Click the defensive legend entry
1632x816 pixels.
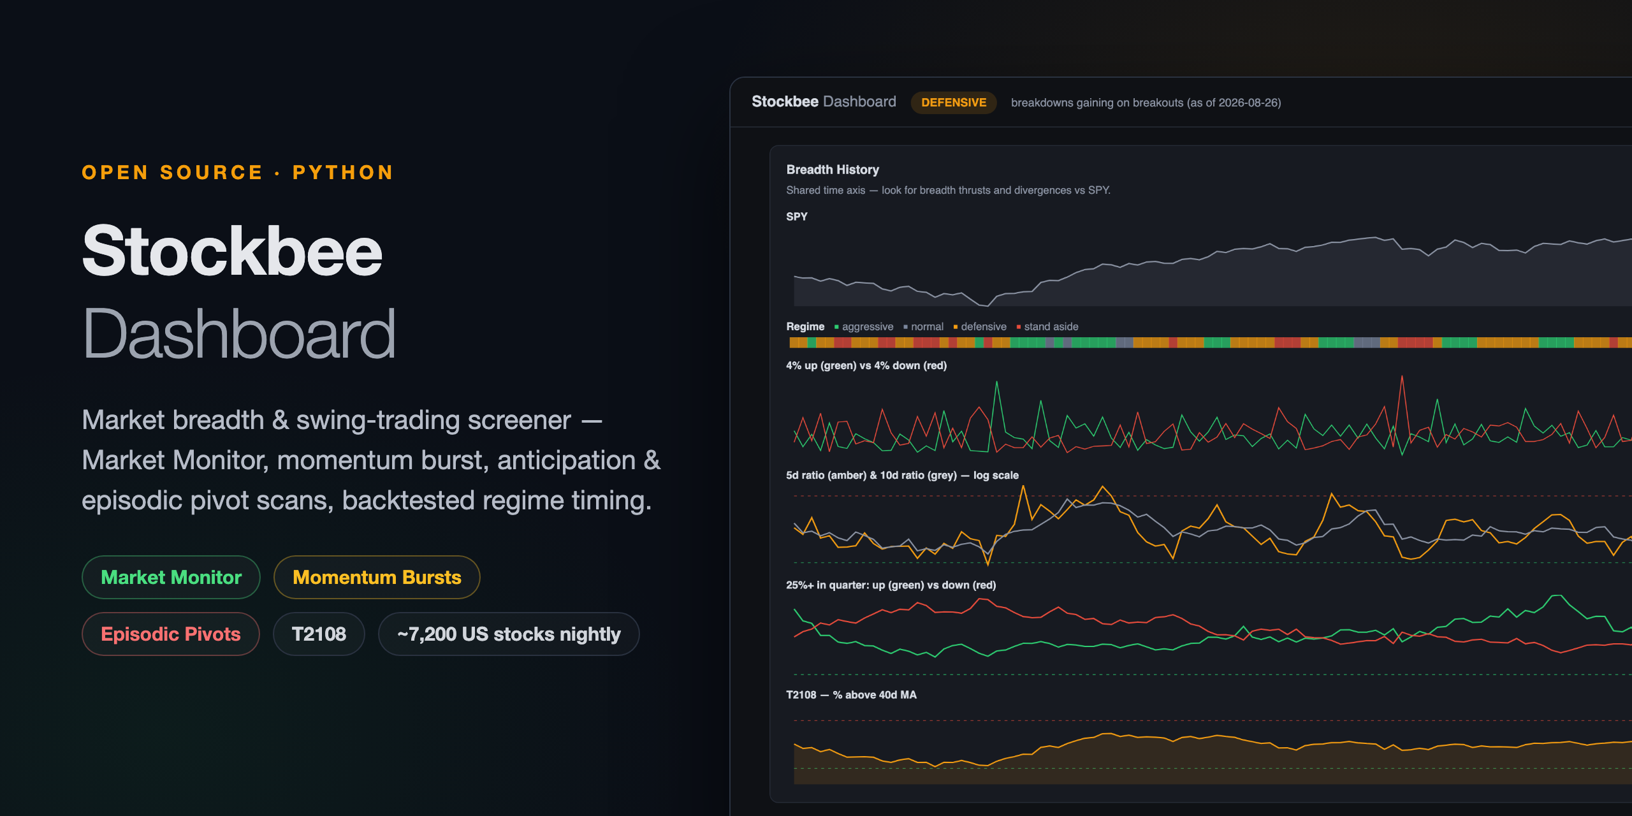980,326
